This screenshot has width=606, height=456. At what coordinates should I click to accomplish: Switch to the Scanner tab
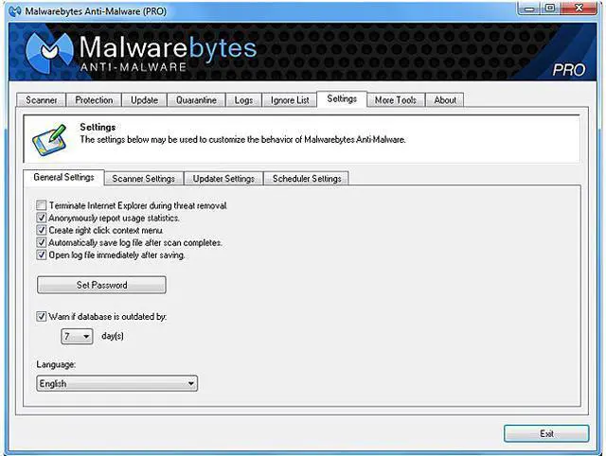click(x=42, y=100)
